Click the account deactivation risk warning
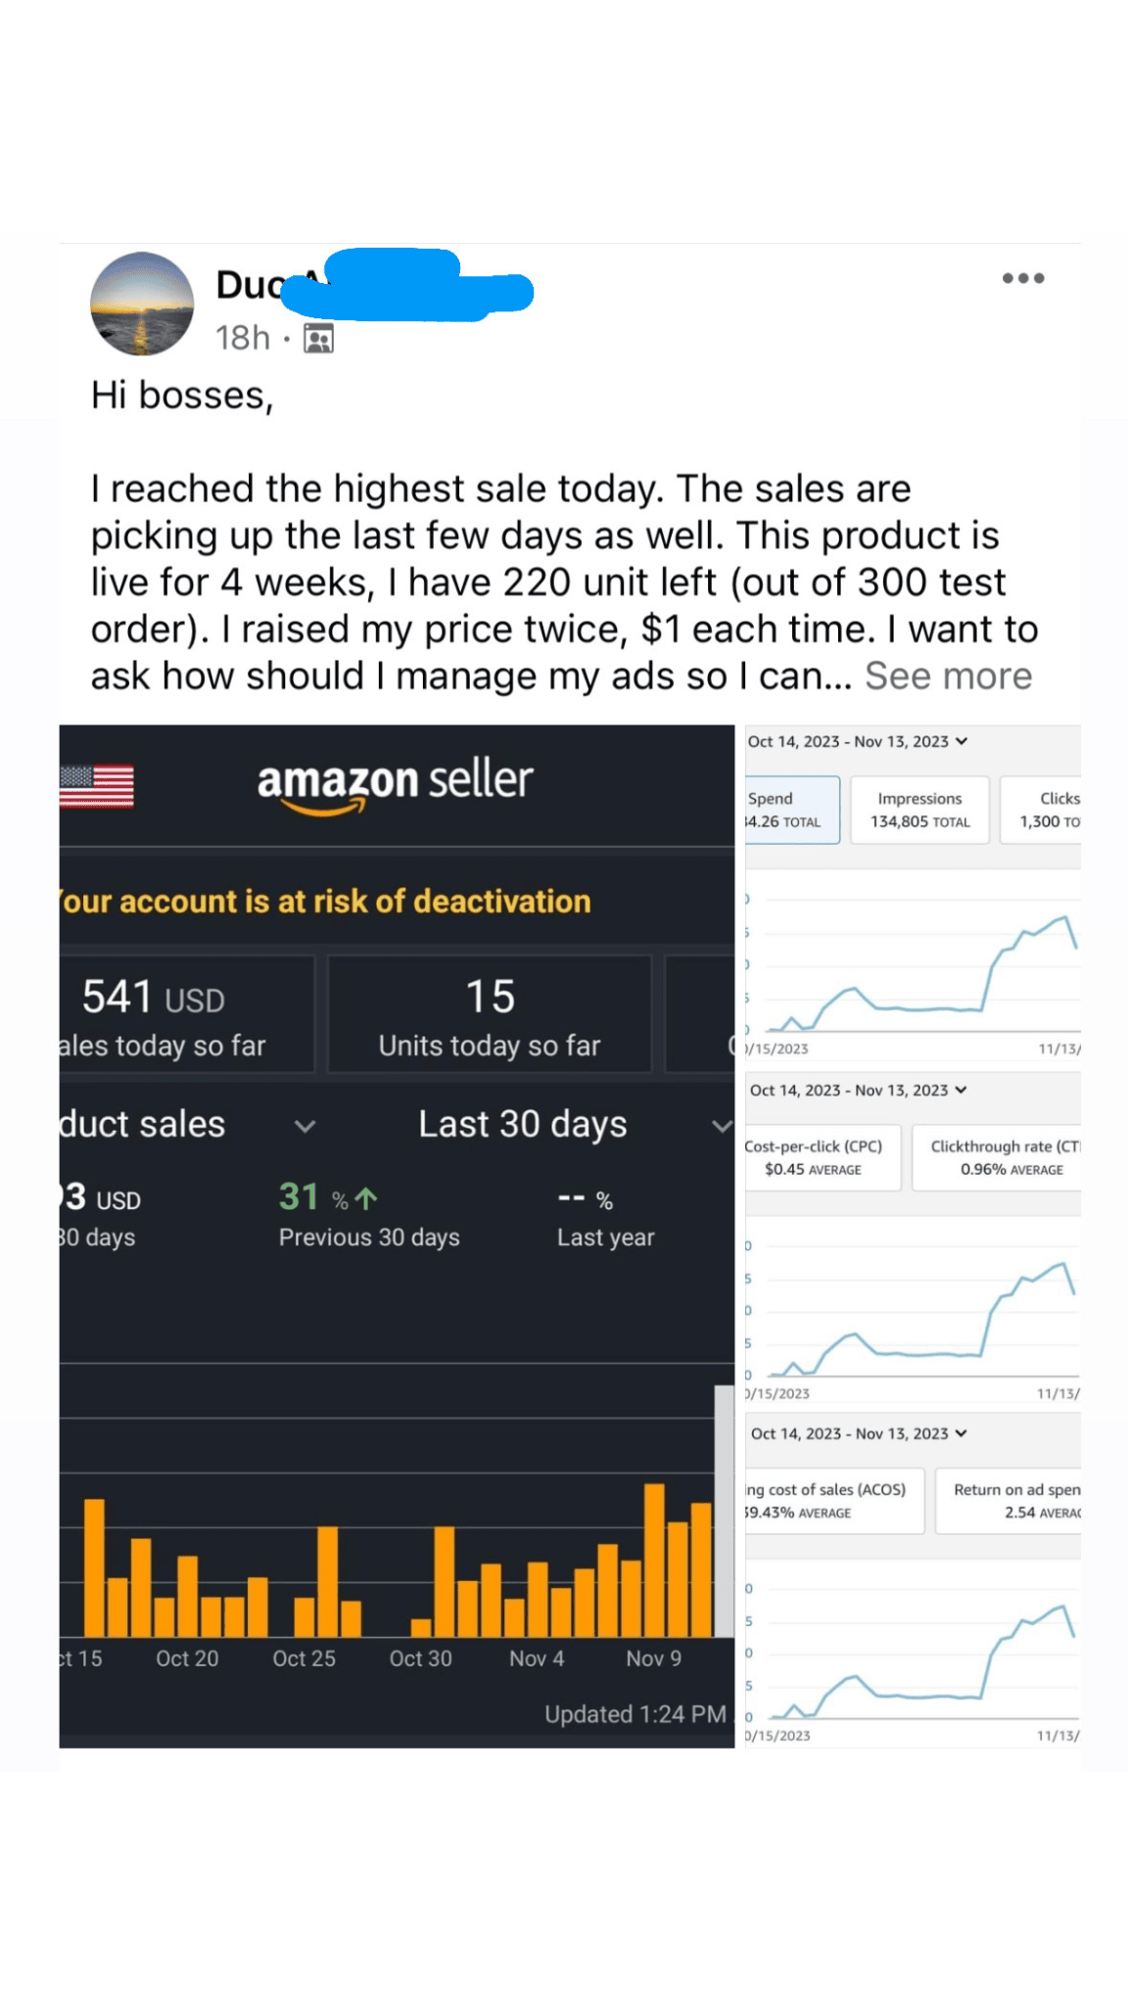Image resolution: width=1128 pixels, height=2005 pixels. pyautogui.click(x=328, y=901)
